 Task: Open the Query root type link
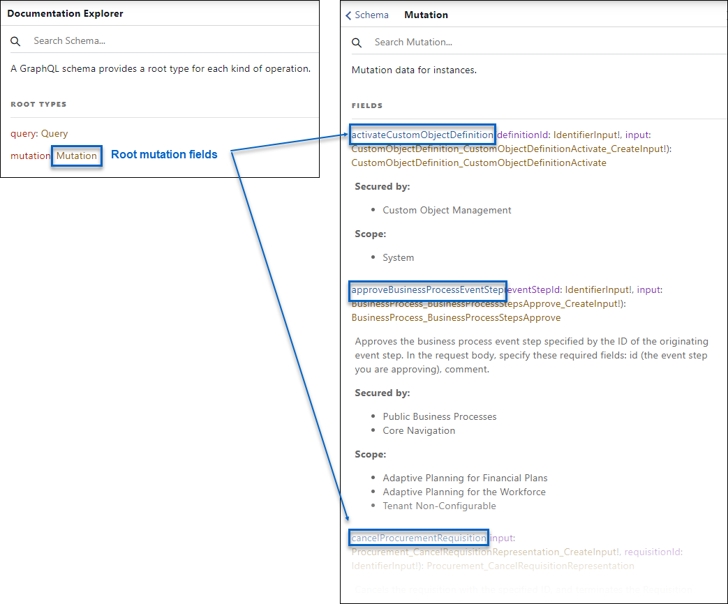click(54, 134)
